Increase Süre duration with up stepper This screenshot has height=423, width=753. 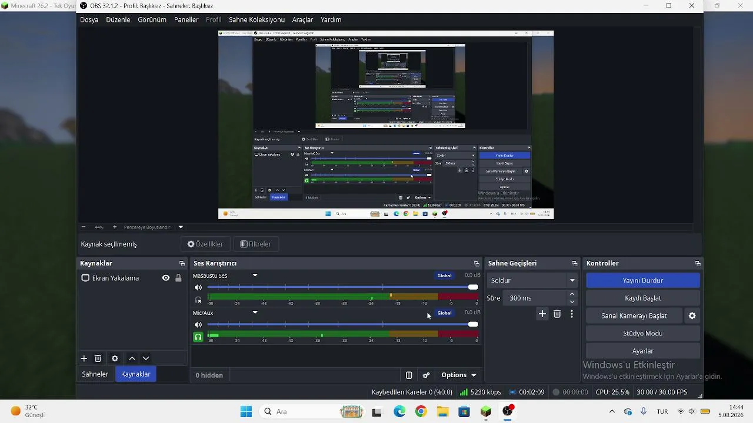(572, 294)
